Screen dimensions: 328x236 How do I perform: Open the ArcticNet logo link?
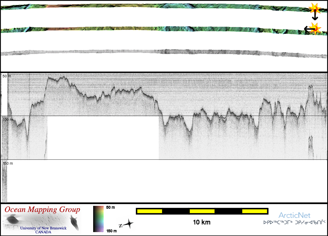[294, 216]
